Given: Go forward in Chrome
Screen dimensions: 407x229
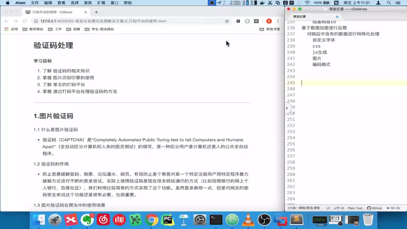Looking at the screenshot, I should click(x=15, y=21).
